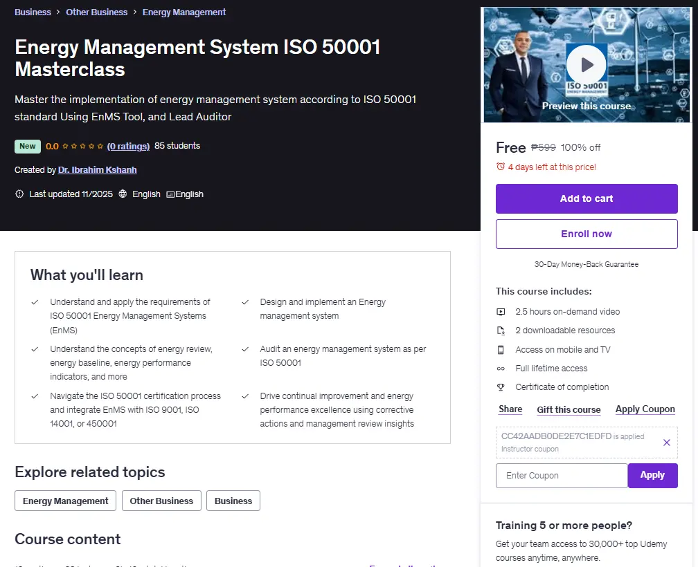Click the New badge
This screenshot has height=567, width=698.
coord(28,146)
